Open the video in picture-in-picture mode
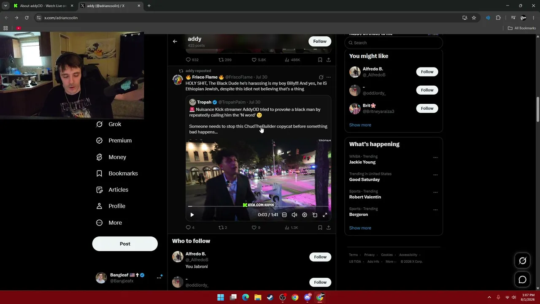The width and height of the screenshot is (540, 304). click(x=315, y=215)
